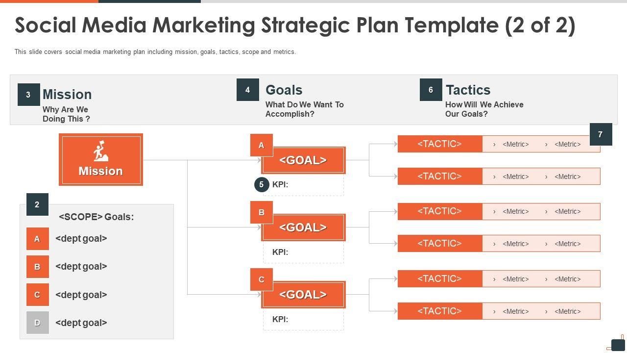Select the round number 5 marker beside KPI
Image resolution: width=627 pixels, height=353 pixels.
coord(262,184)
